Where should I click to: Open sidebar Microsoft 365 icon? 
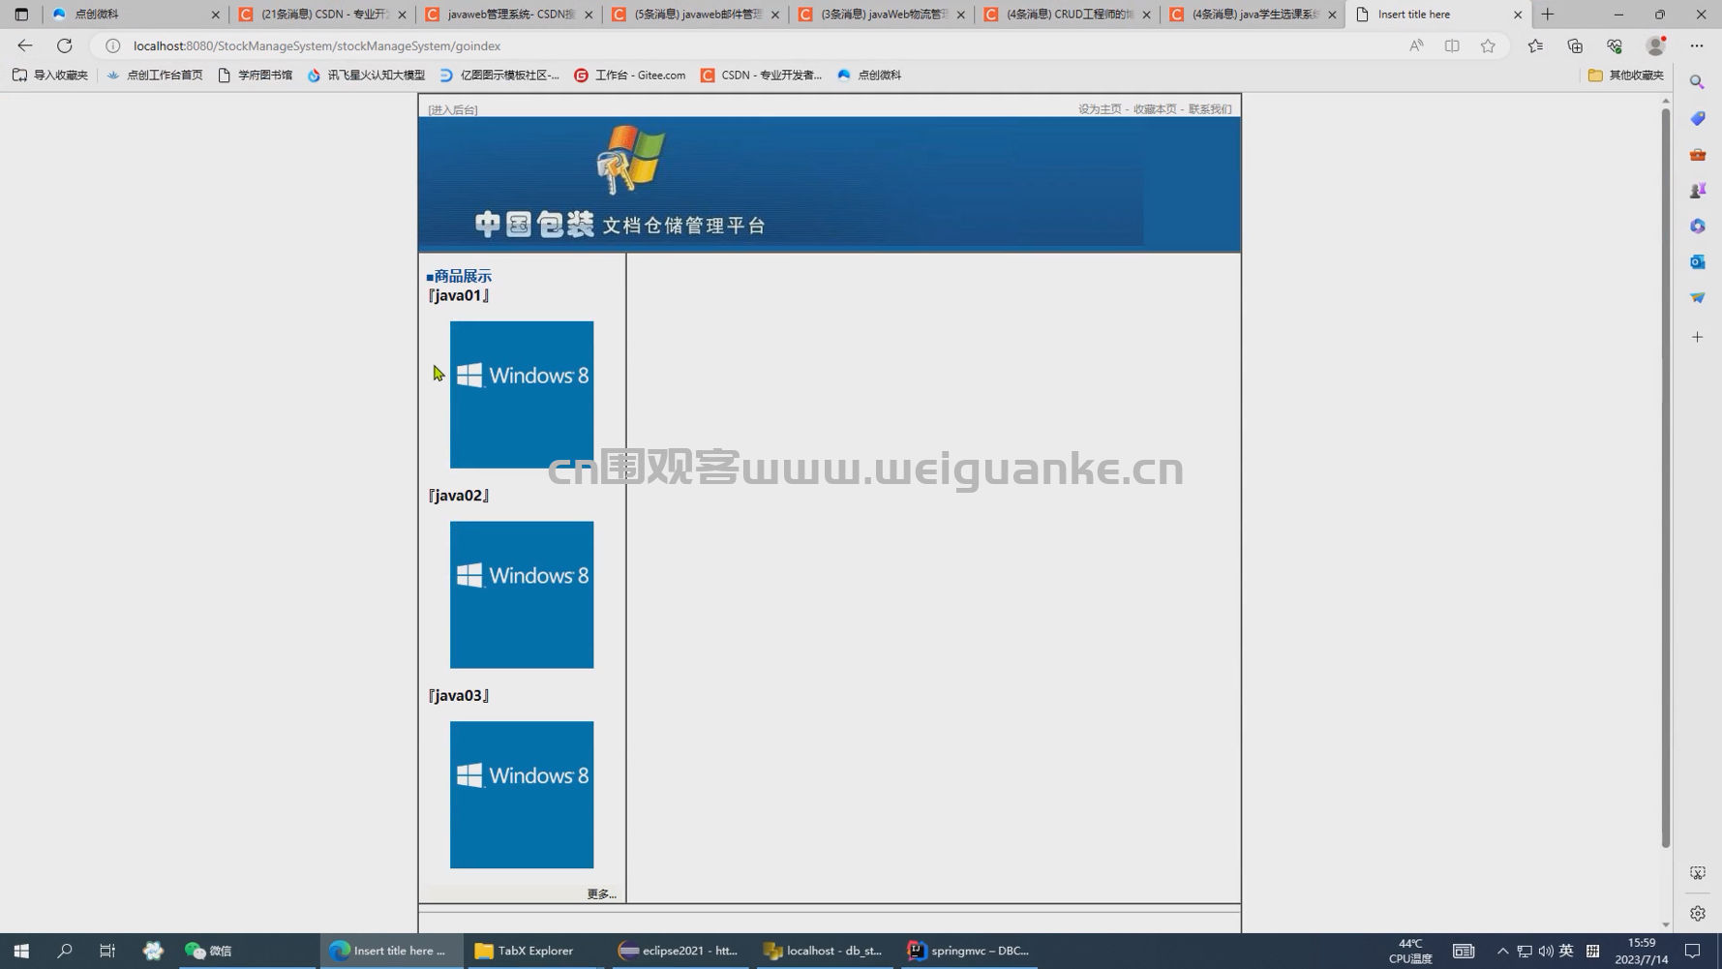click(x=1697, y=226)
